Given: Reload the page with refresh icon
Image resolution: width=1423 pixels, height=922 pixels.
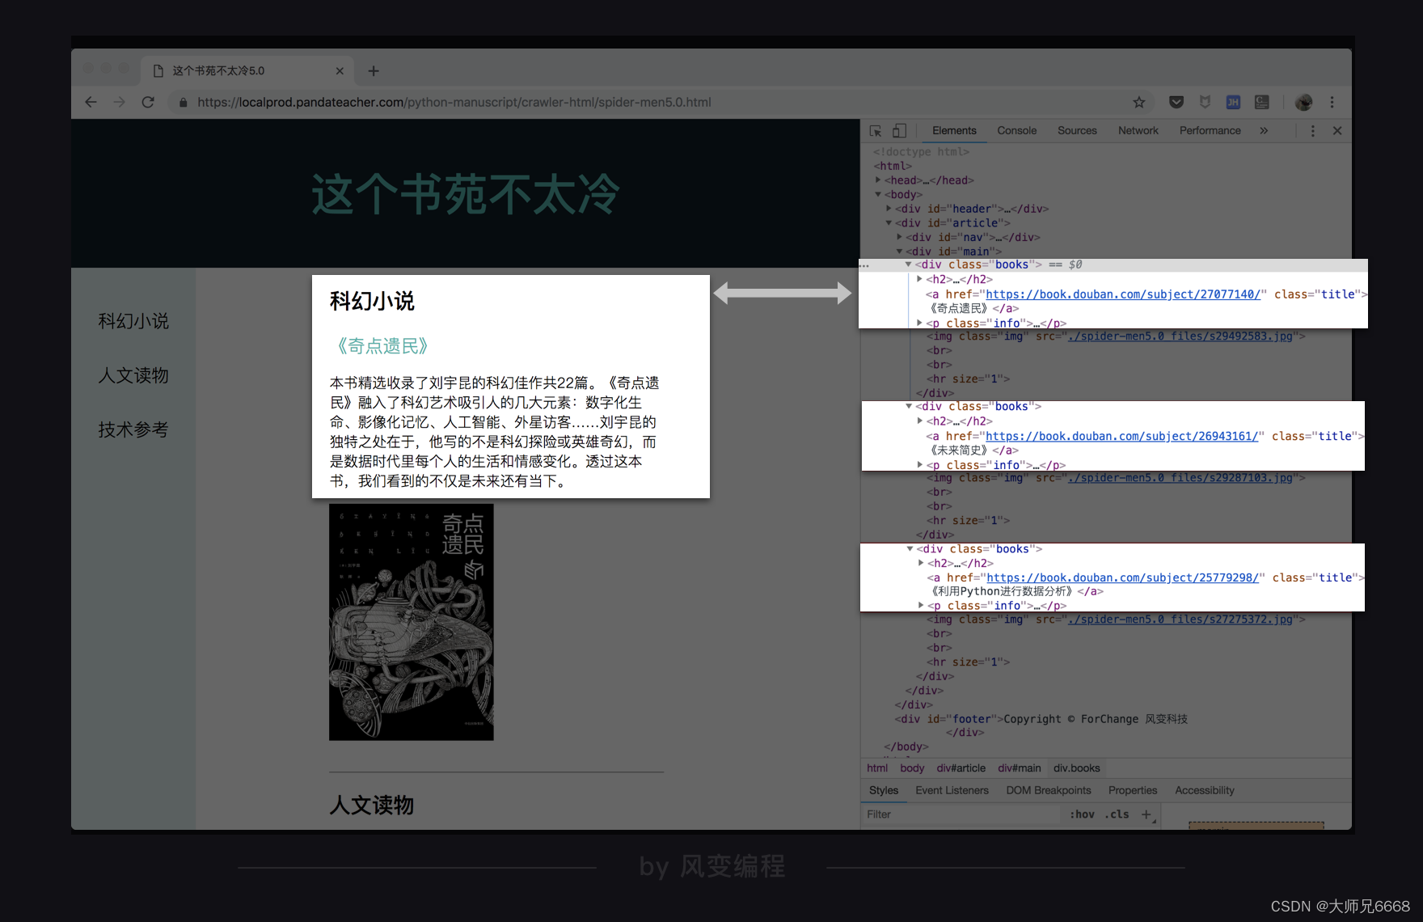Looking at the screenshot, I should (148, 102).
